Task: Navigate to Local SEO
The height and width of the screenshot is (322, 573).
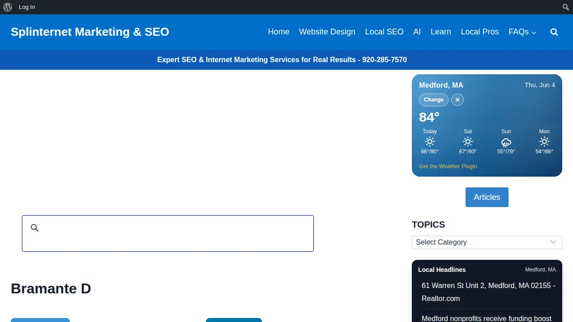Action: tap(385, 32)
